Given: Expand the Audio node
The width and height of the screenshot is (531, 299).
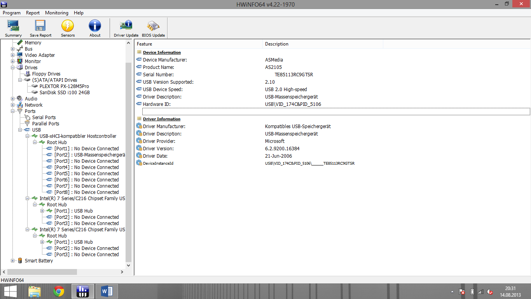Looking at the screenshot, I should click(x=13, y=99).
